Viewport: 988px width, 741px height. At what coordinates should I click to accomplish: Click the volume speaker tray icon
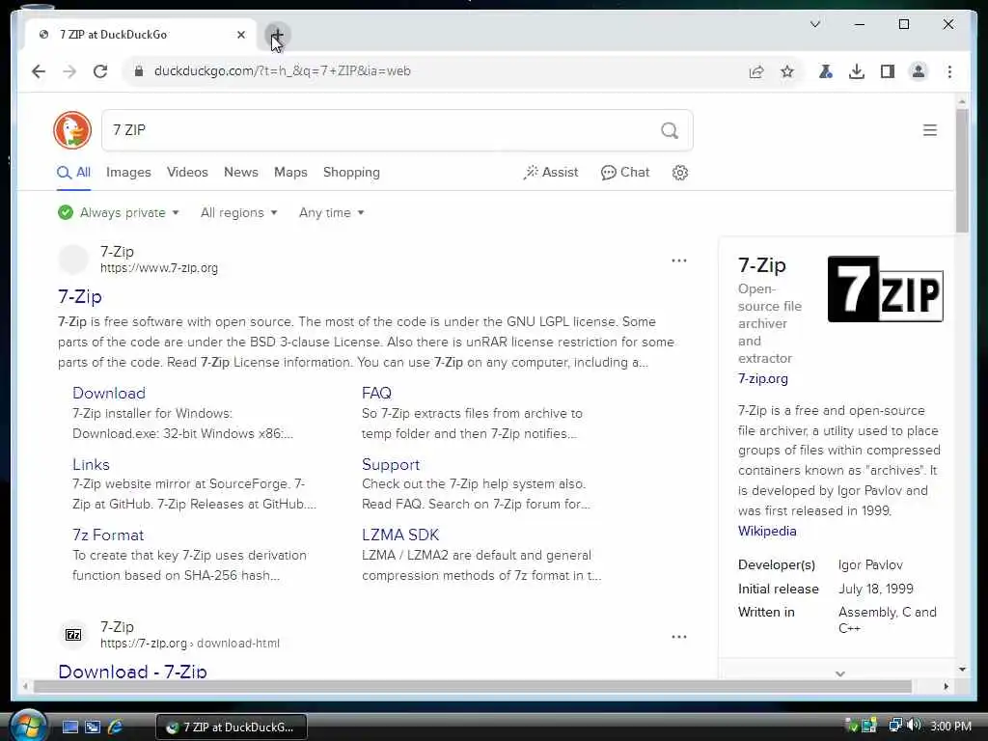(915, 726)
